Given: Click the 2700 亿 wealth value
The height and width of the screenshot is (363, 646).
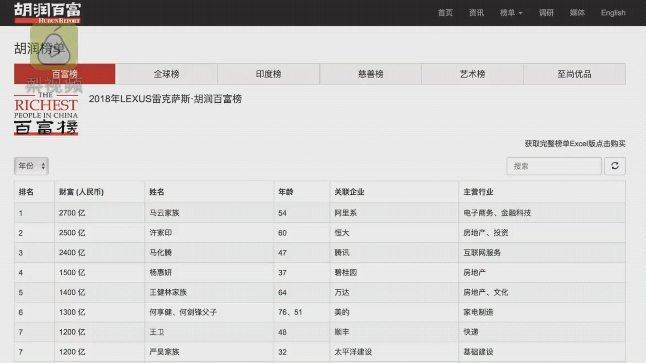Looking at the screenshot, I should pyautogui.click(x=72, y=213).
